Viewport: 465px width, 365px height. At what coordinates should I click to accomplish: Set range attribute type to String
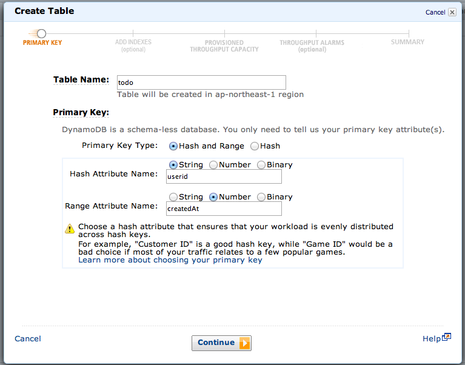173,197
